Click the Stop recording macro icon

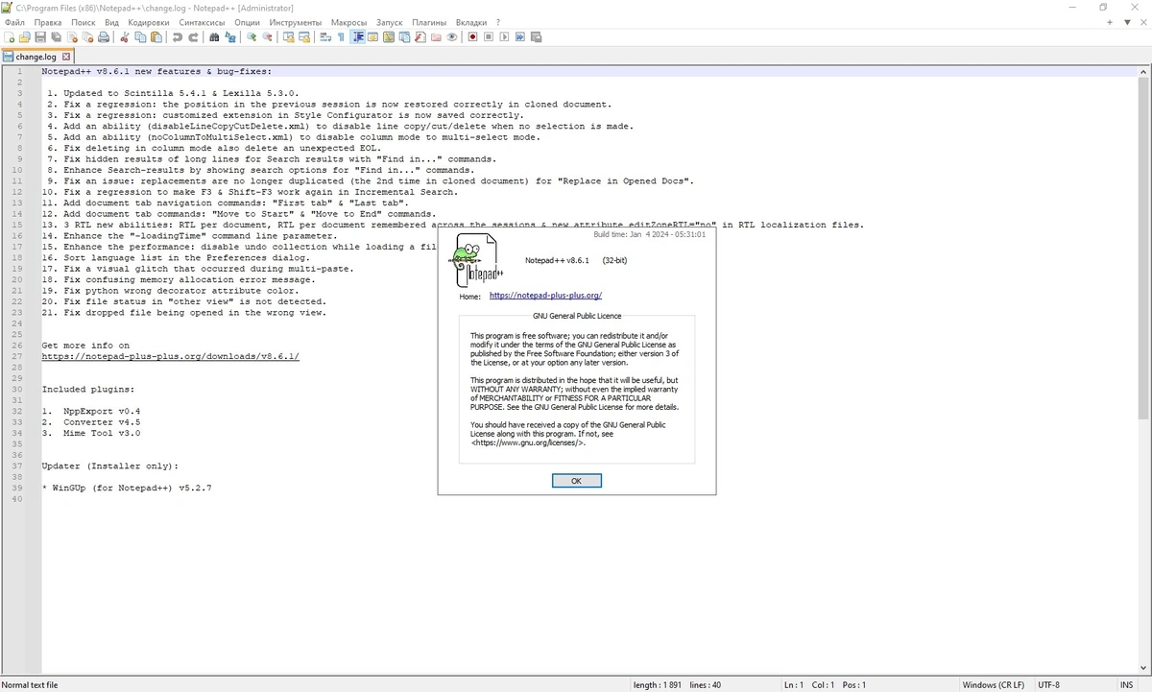pyautogui.click(x=489, y=37)
